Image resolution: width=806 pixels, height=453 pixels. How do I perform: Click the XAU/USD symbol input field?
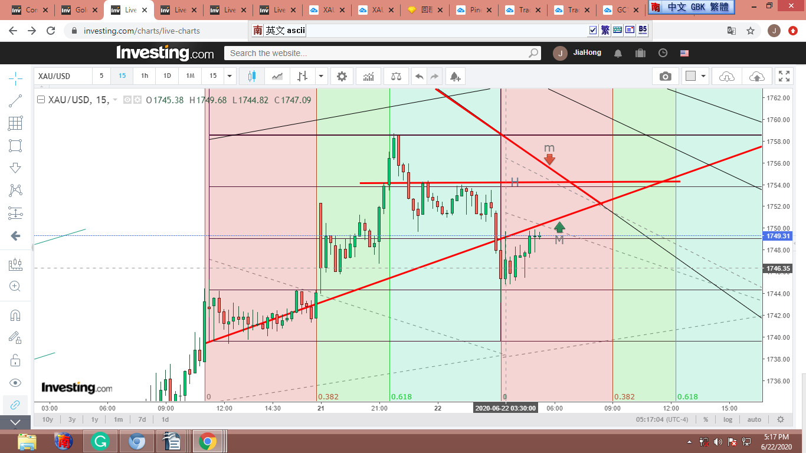[x=63, y=76]
